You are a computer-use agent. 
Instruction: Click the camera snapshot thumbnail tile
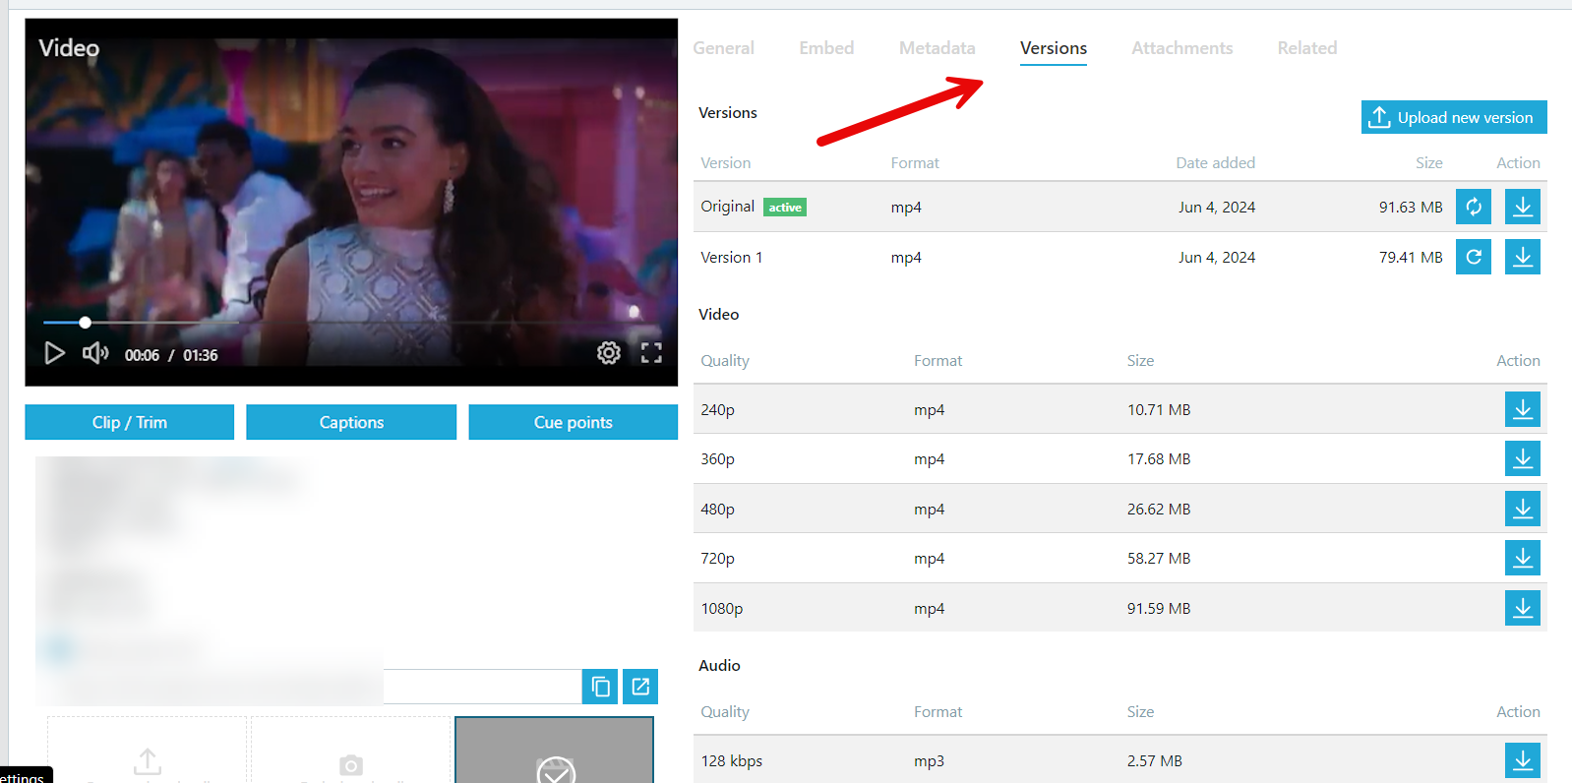pos(351,751)
